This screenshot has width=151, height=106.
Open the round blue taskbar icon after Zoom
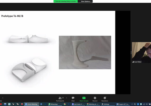pos(41,104)
